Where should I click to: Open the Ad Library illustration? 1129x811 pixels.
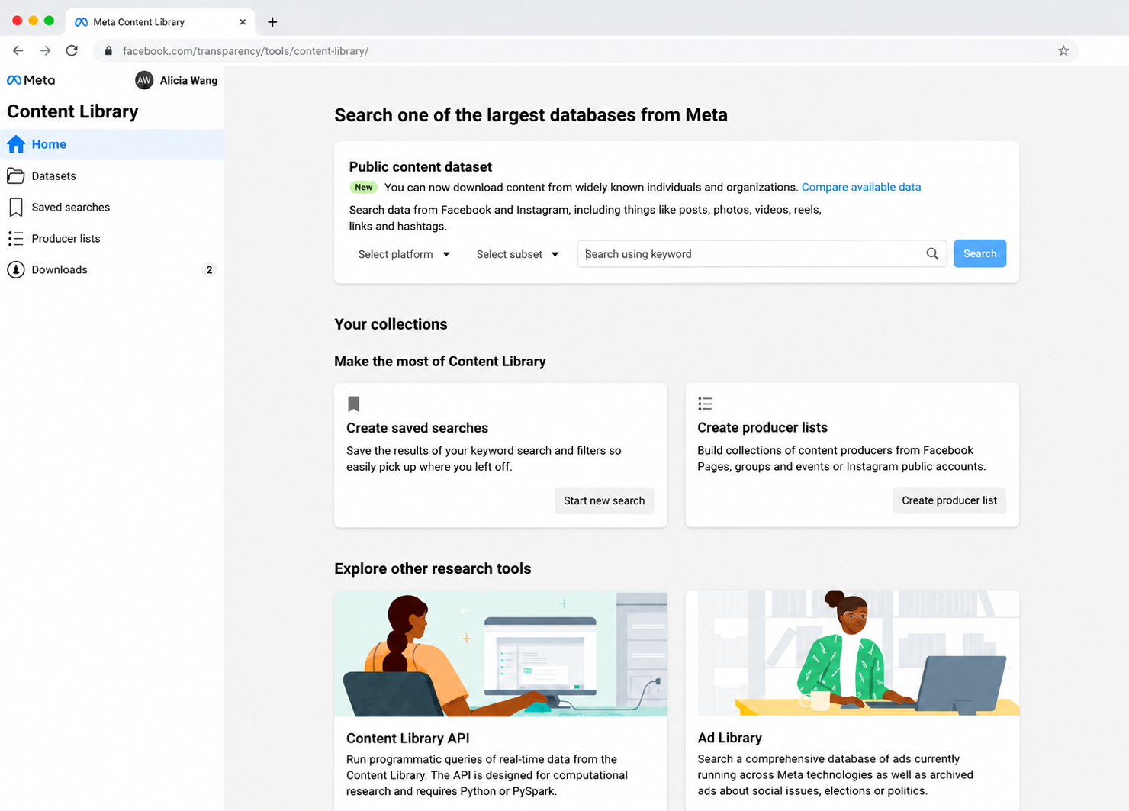(852, 653)
